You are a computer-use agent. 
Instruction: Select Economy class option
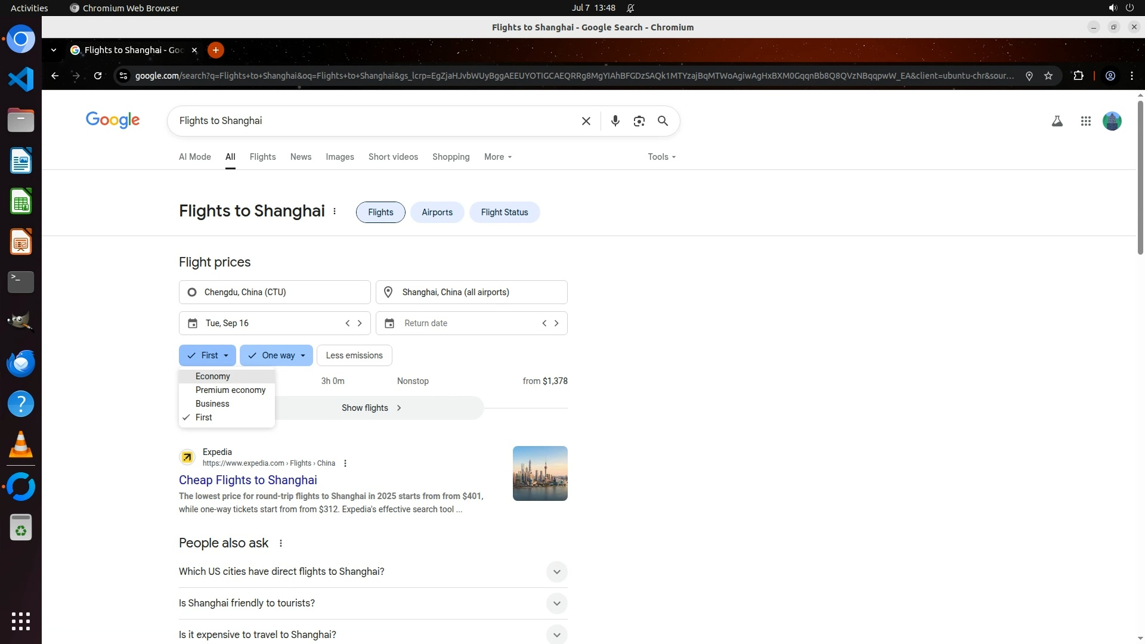pyautogui.click(x=213, y=376)
